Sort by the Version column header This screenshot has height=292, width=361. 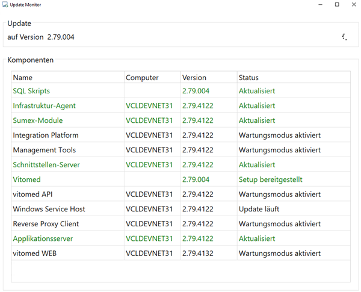click(209, 78)
